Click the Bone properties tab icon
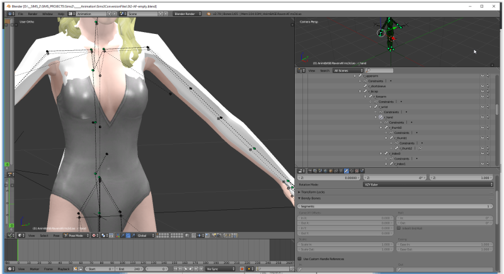Image resolution: width=504 pixels, height=274 pixels. pyautogui.click(x=346, y=170)
